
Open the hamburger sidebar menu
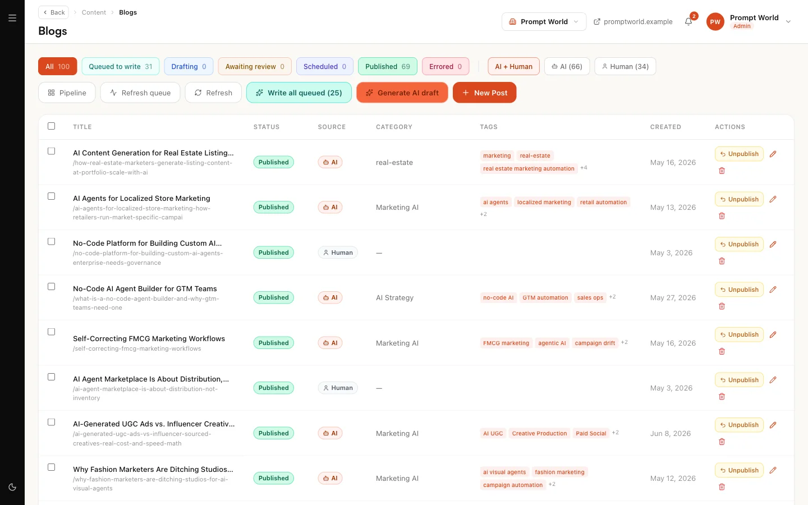[12, 18]
